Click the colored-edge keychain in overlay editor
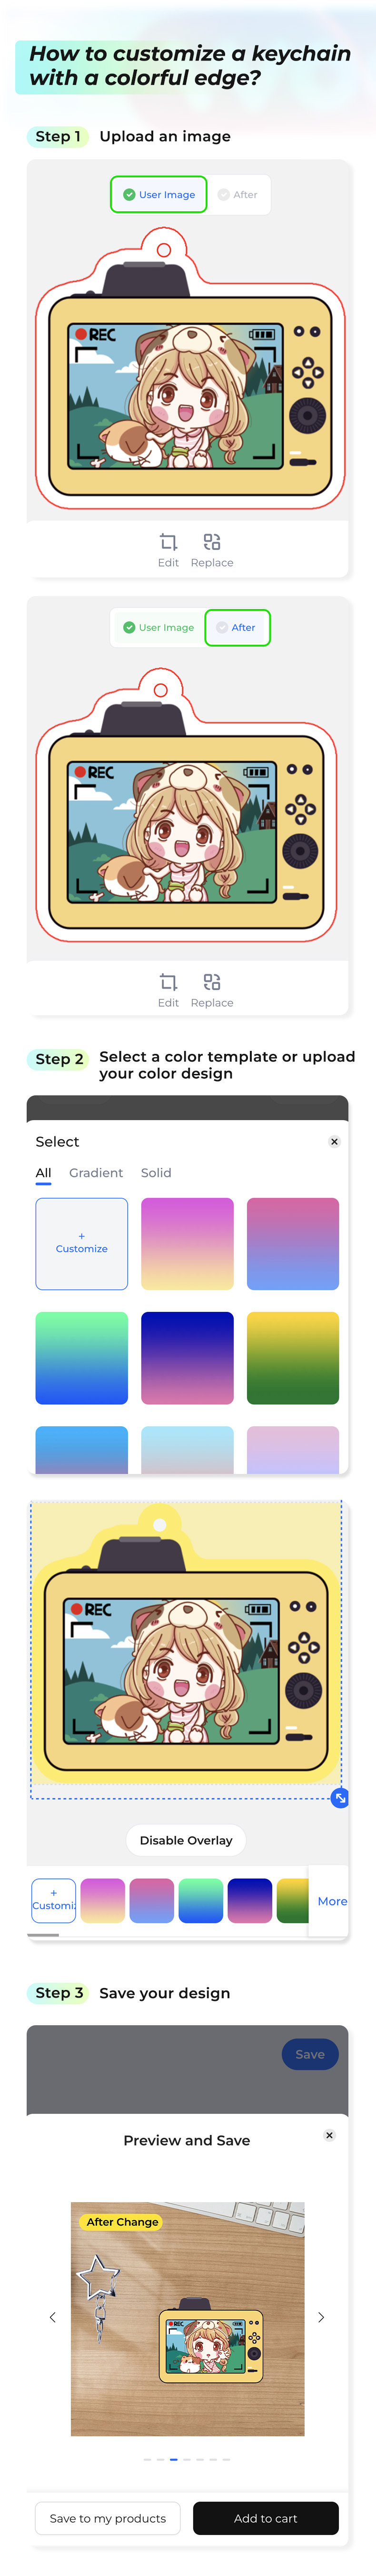The image size is (376, 2576). click(x=186, y=1643)
